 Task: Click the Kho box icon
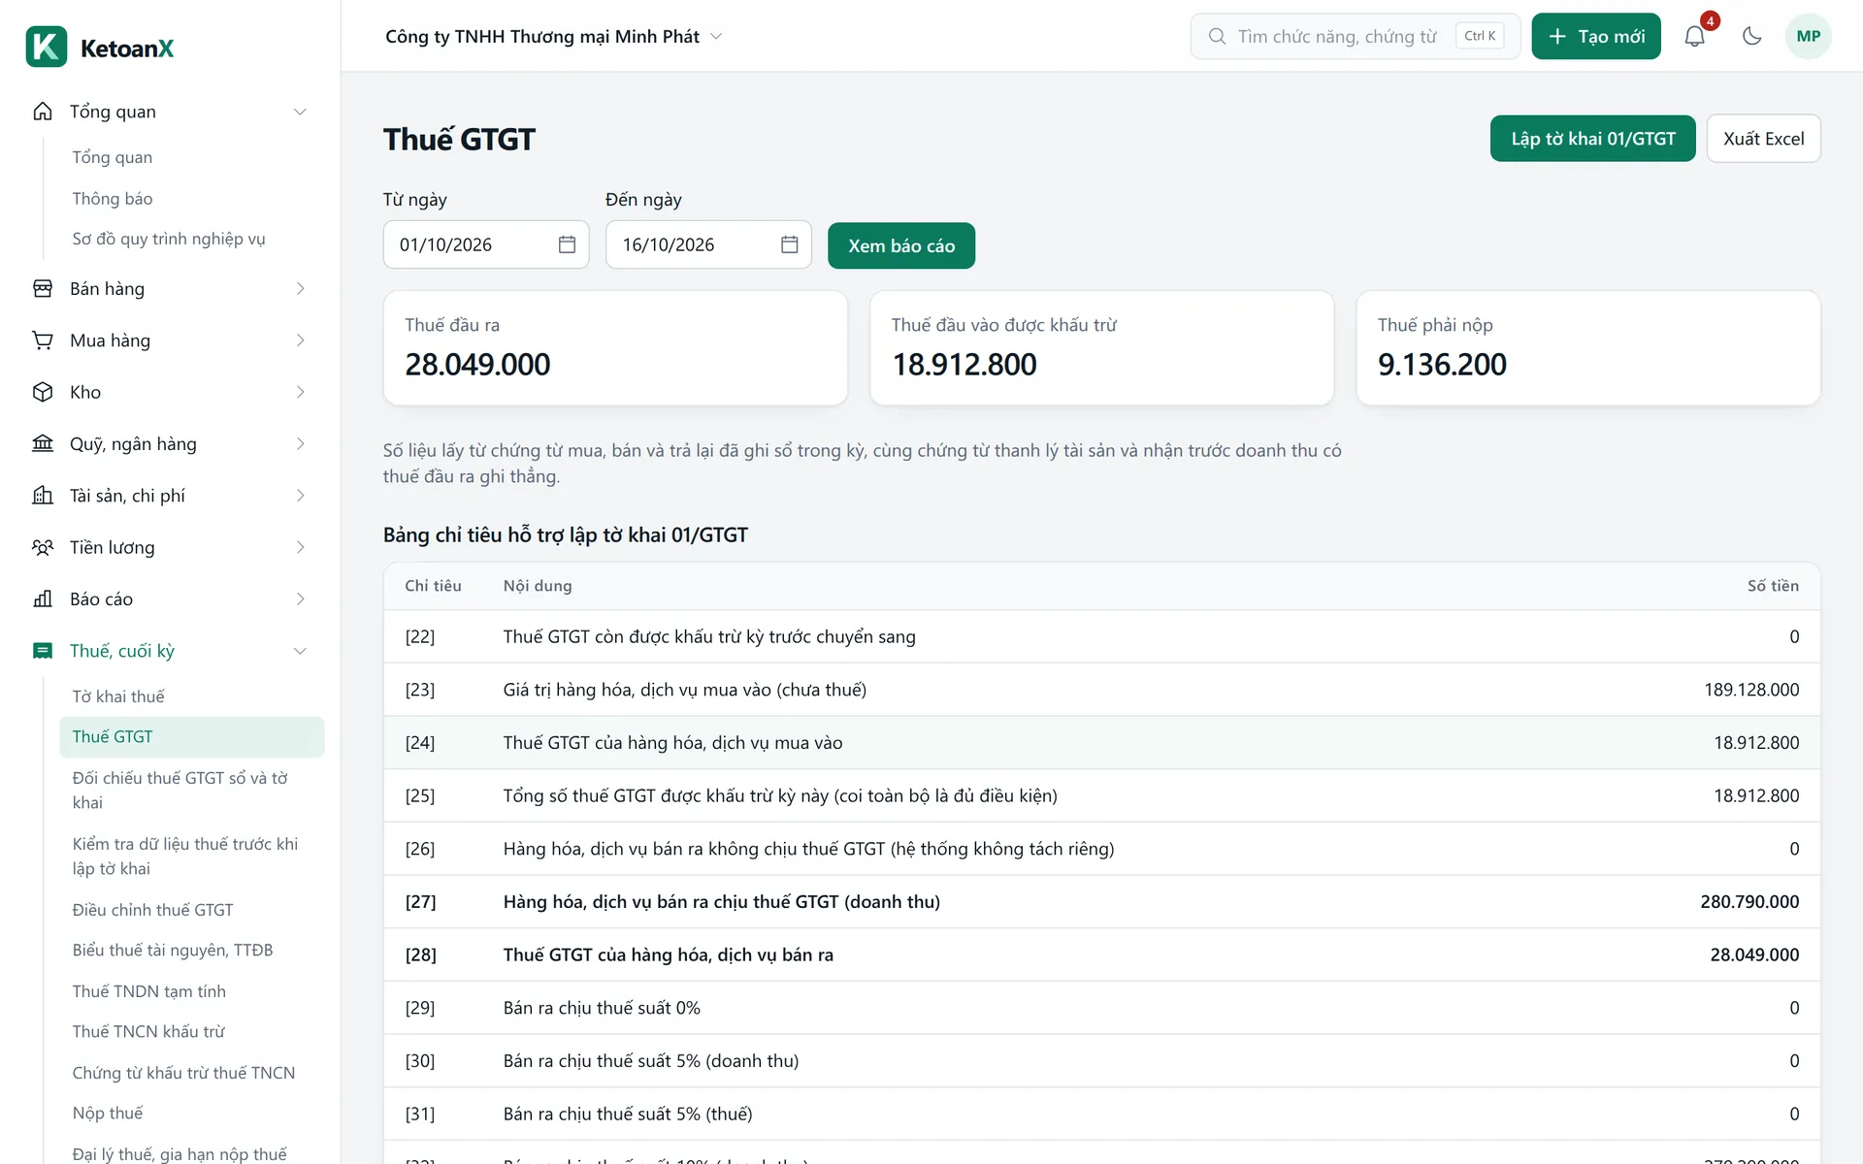pos(43,392)
